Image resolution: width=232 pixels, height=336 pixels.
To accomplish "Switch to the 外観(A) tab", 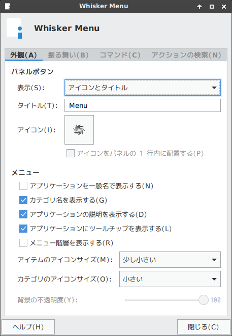I will [23, 55].
